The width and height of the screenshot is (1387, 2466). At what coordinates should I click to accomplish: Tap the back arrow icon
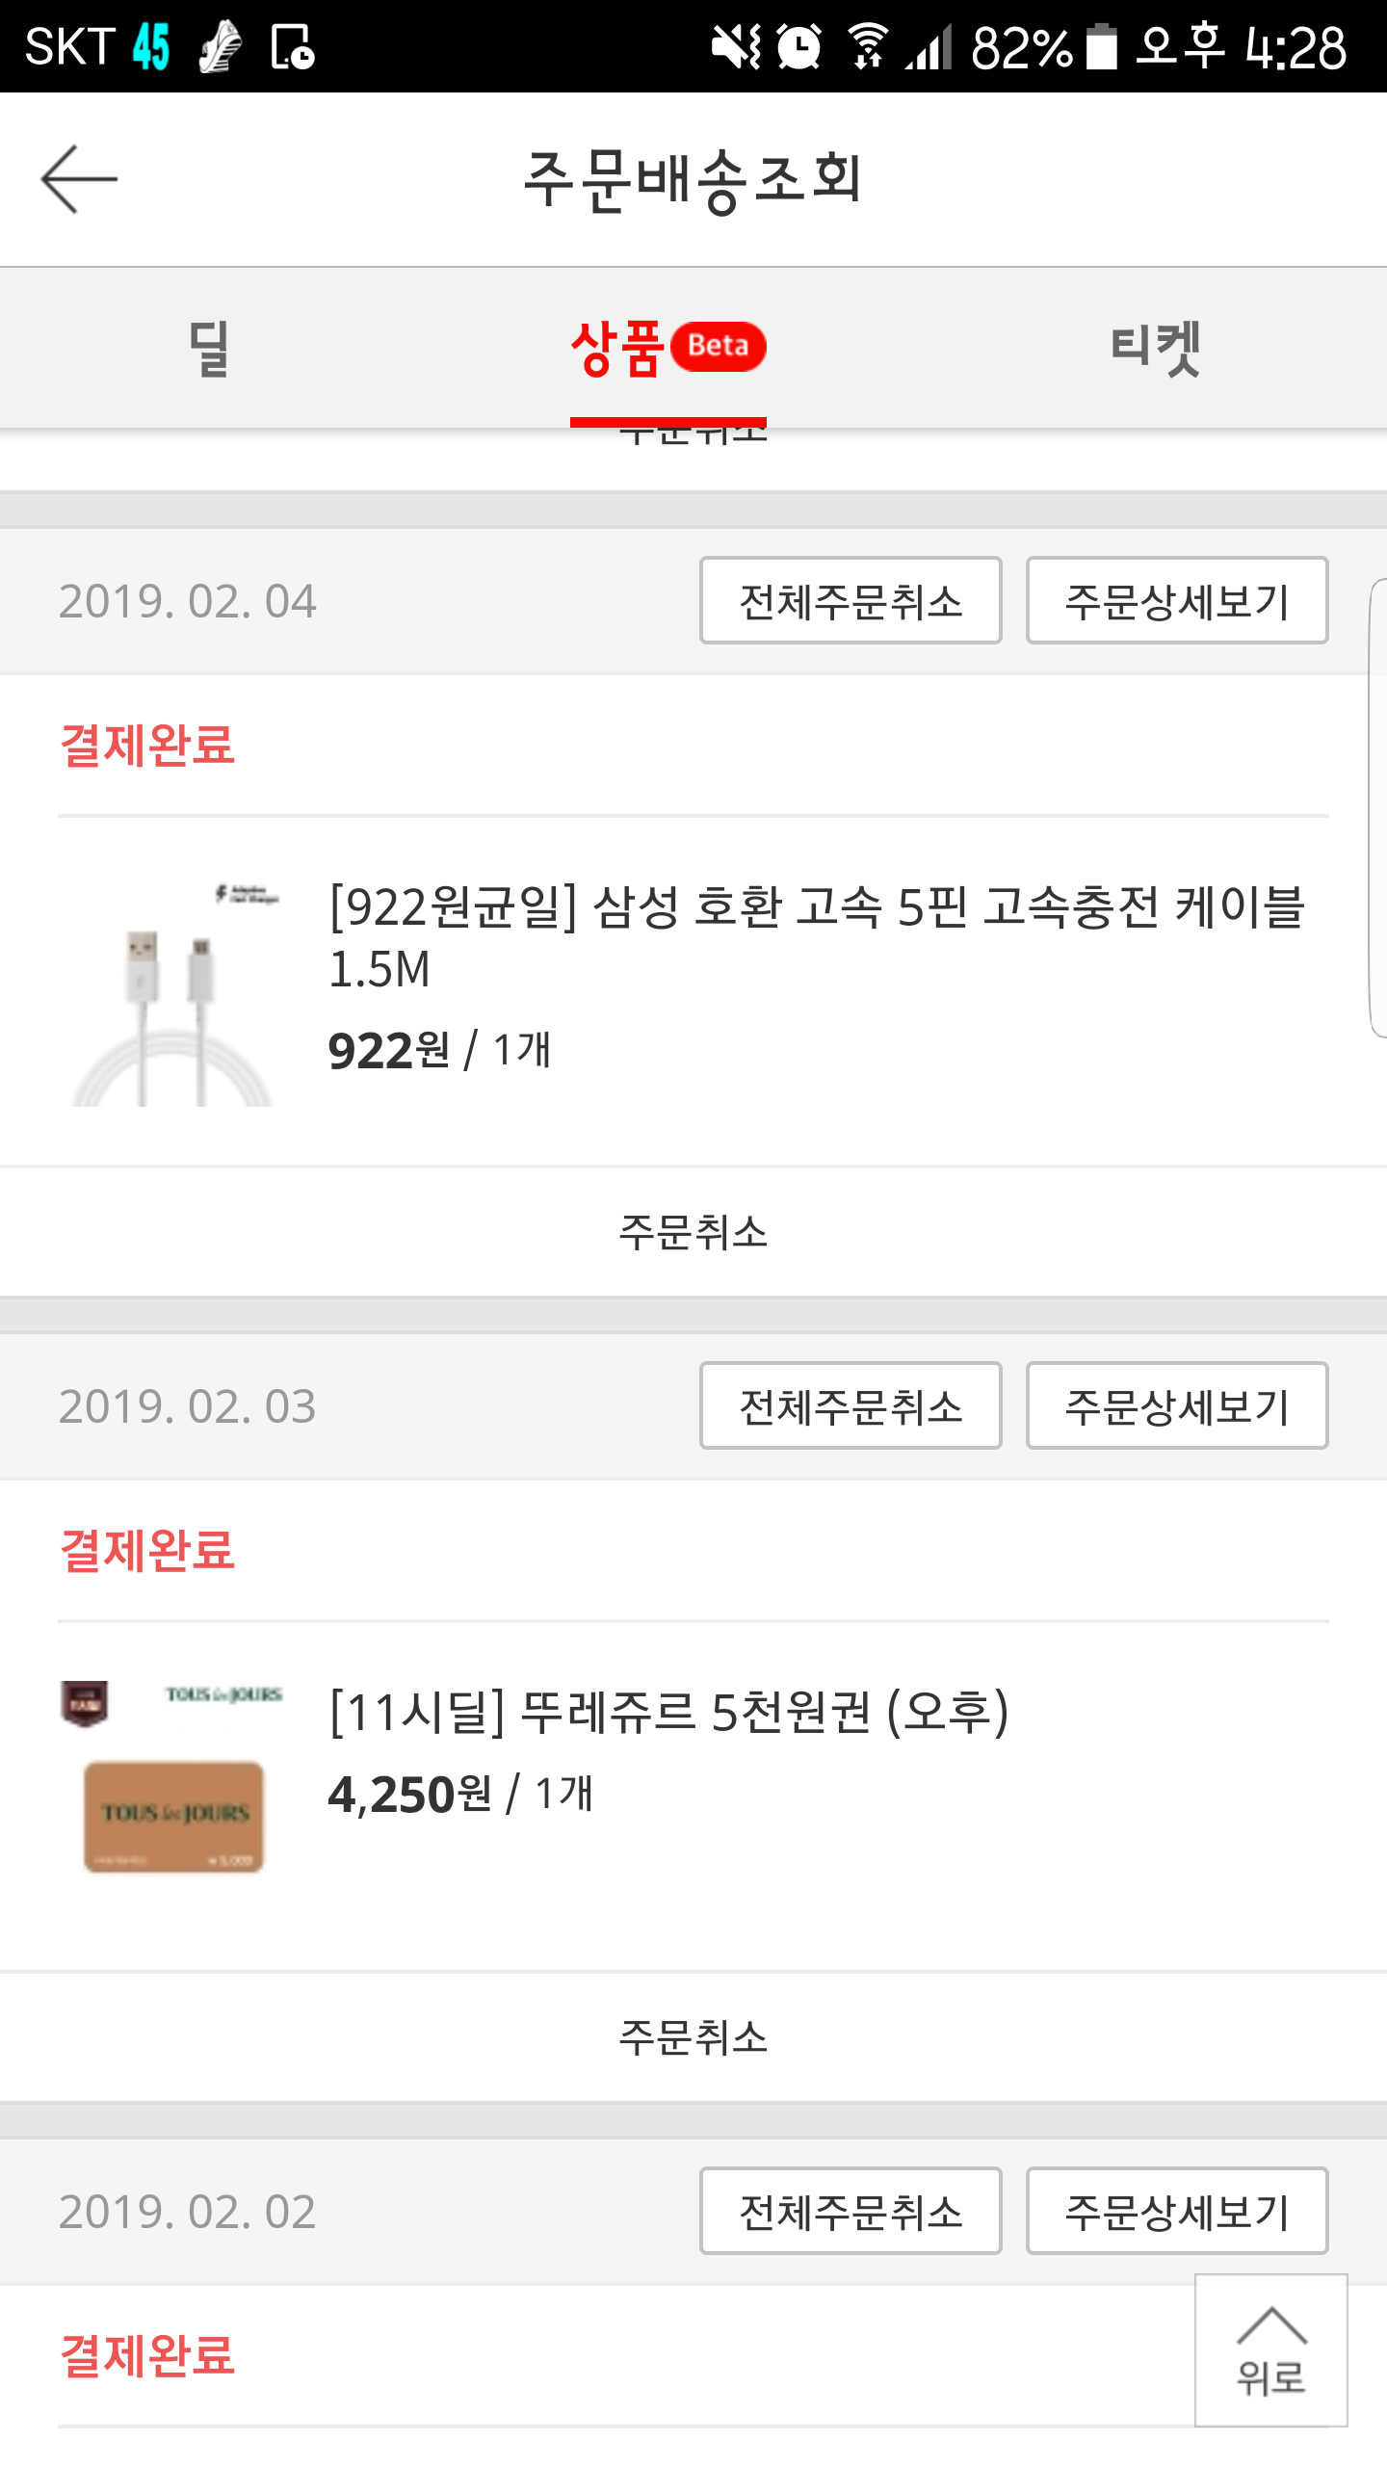pos(79,179)
